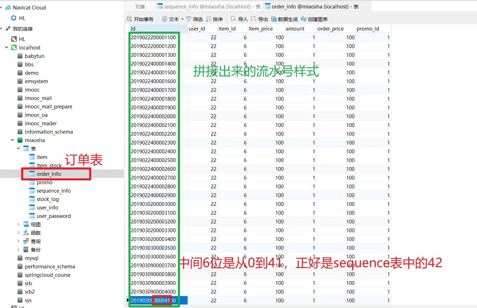Viewport: 477px width, 308px height.
Task: Click the Filter (筛选) funnel icon
Action: pos(189,19)
